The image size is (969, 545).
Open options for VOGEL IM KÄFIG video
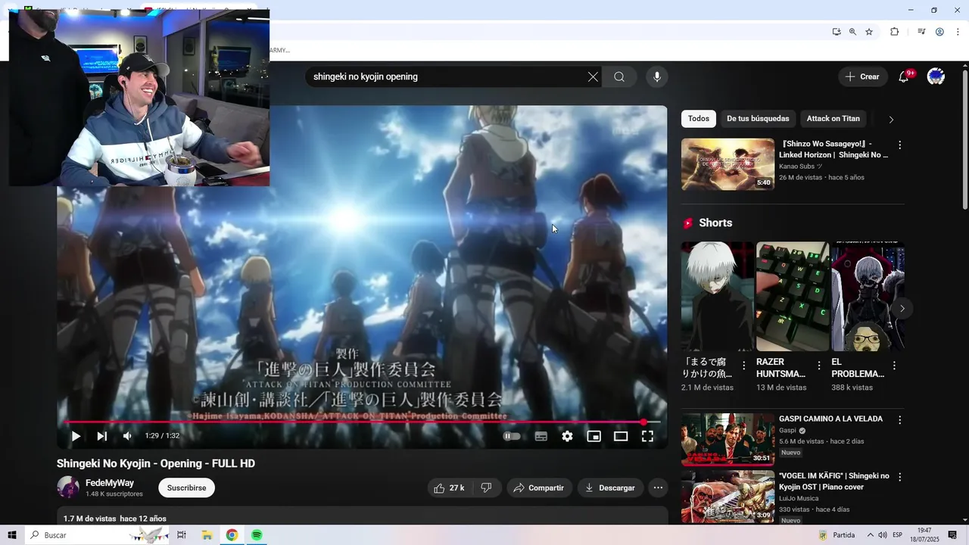[899, 478]
